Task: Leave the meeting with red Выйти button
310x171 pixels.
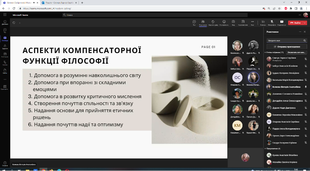Action: [x=295, y=23]
